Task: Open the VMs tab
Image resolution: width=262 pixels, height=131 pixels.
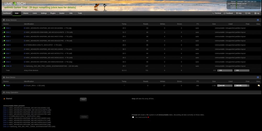Action: click(x=71, y=13)
